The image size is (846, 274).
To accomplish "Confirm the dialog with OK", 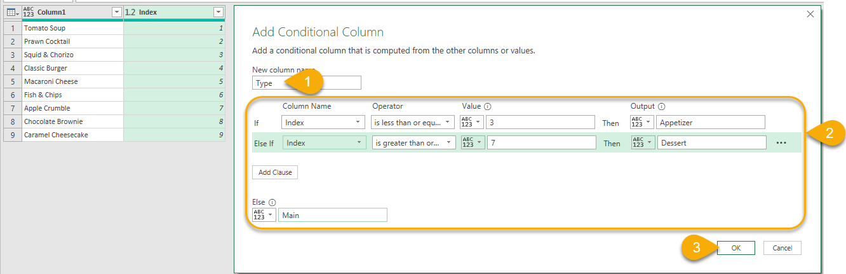I will [735, 248].
